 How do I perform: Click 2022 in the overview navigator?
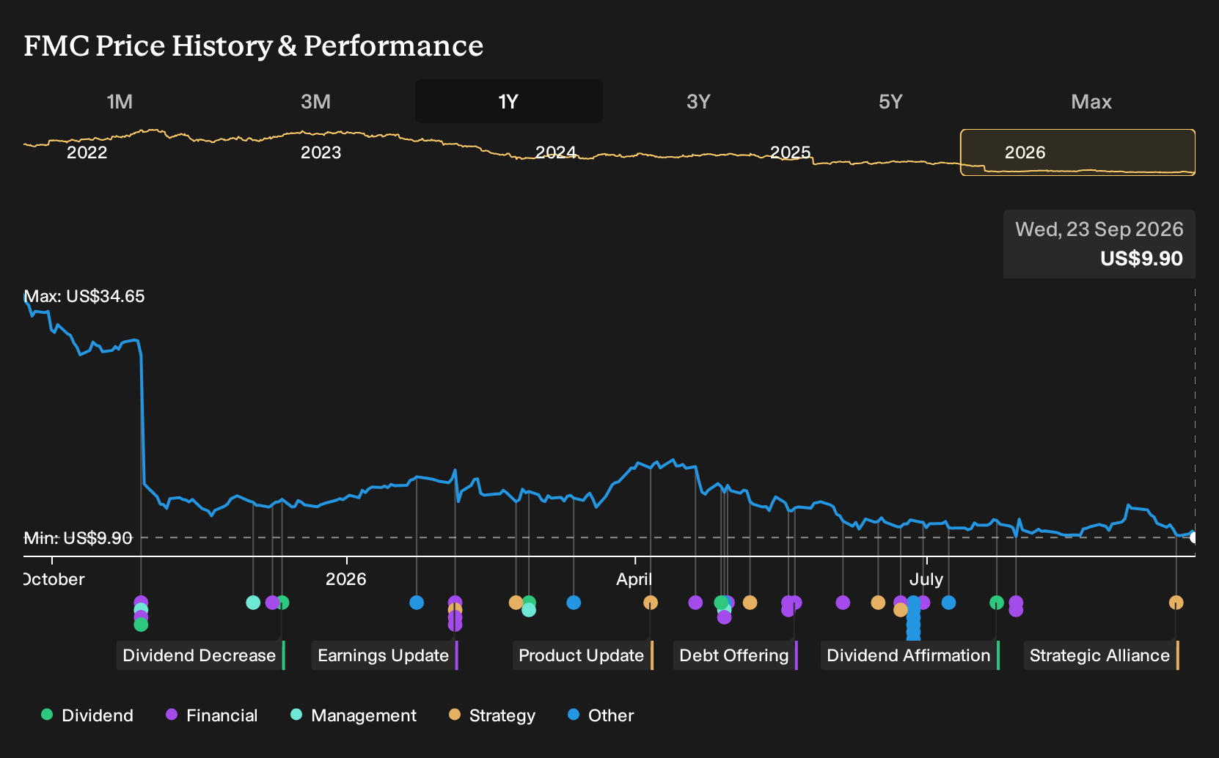pos(87,152)
